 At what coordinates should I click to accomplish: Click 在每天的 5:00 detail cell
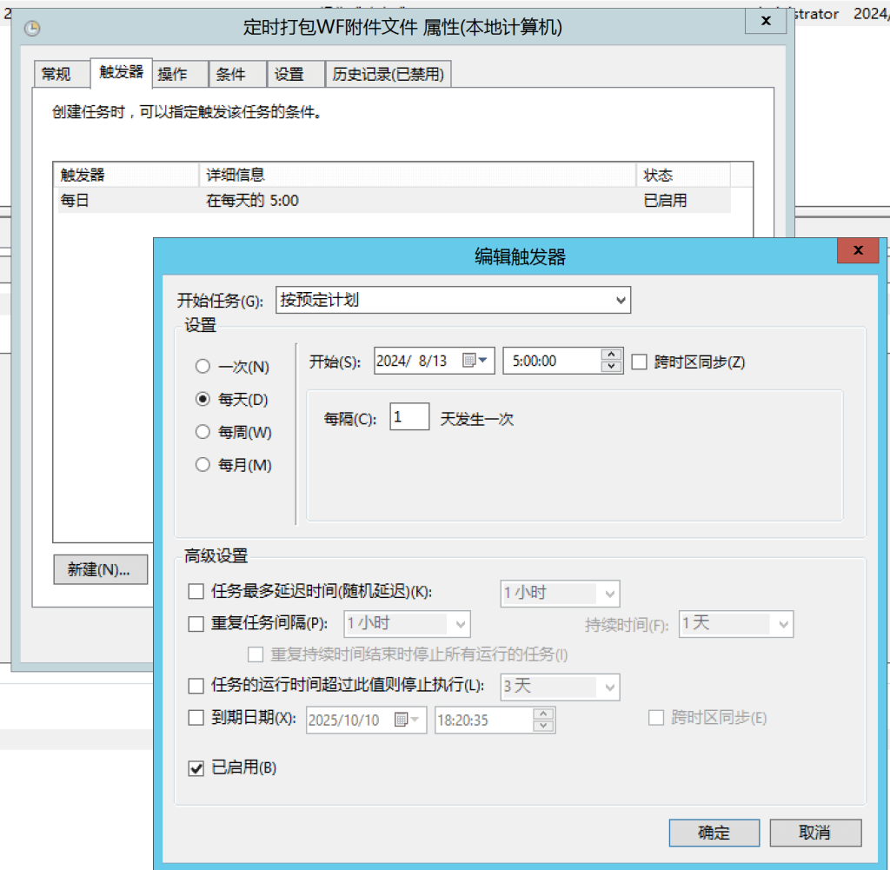[253, 200]
